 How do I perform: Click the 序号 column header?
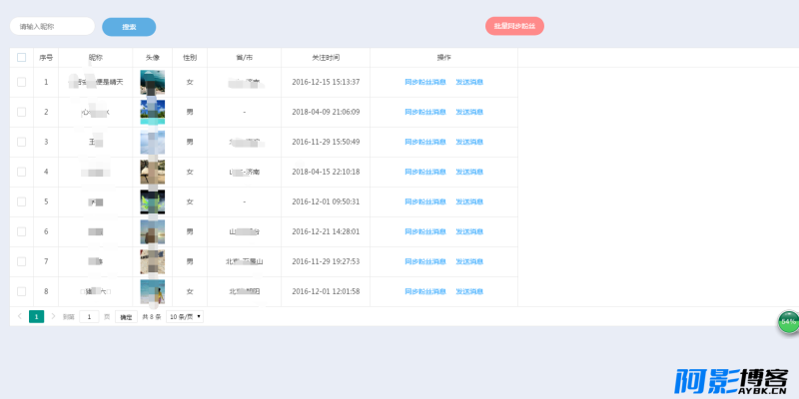[46, 58]
